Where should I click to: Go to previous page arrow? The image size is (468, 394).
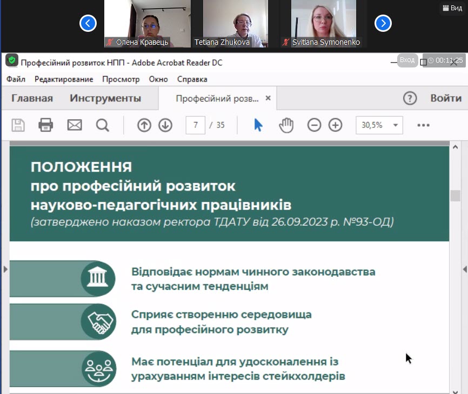144,125
